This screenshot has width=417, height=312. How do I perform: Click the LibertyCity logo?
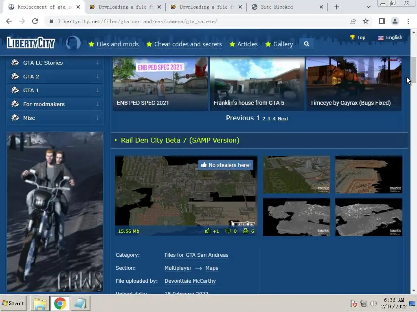[x=31, y=42]
